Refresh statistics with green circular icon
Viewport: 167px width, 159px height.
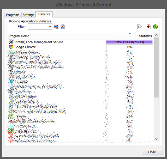(156, 27)
